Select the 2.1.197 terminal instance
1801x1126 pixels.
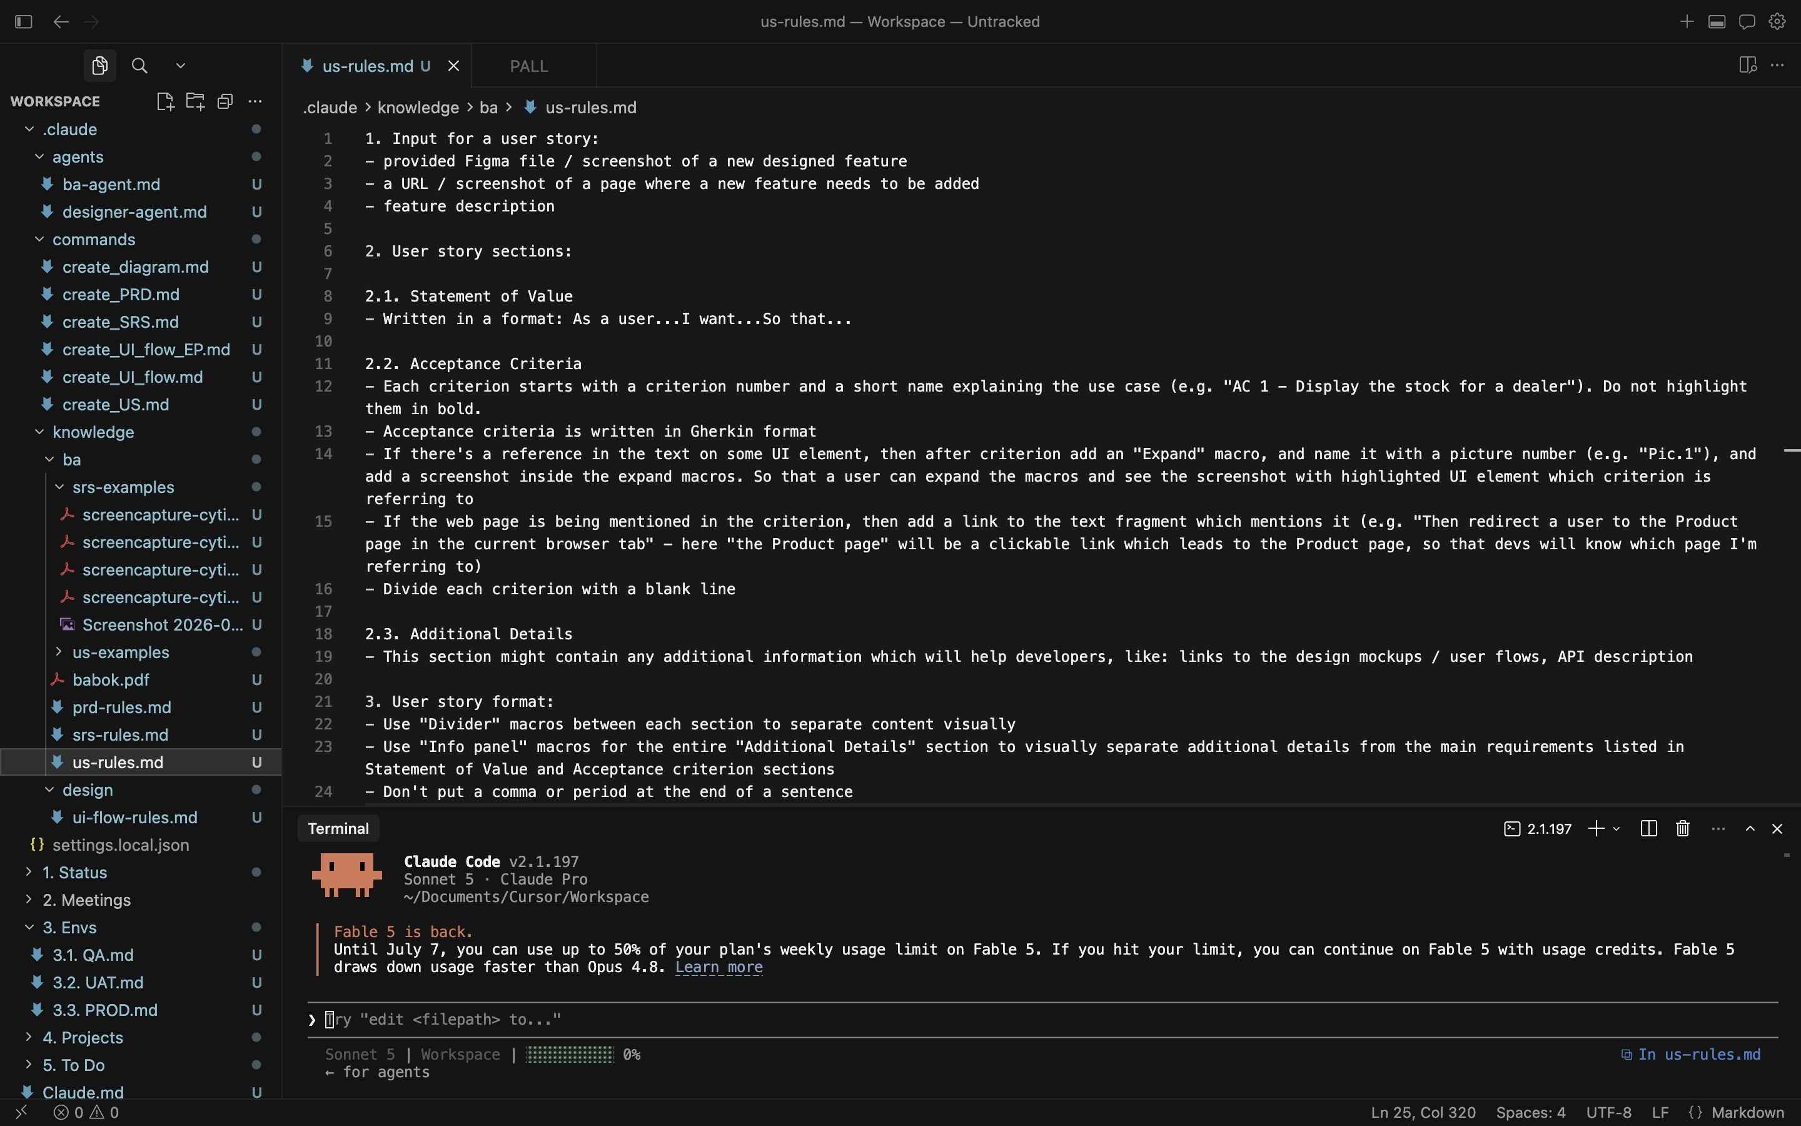tap(1538, 829)
